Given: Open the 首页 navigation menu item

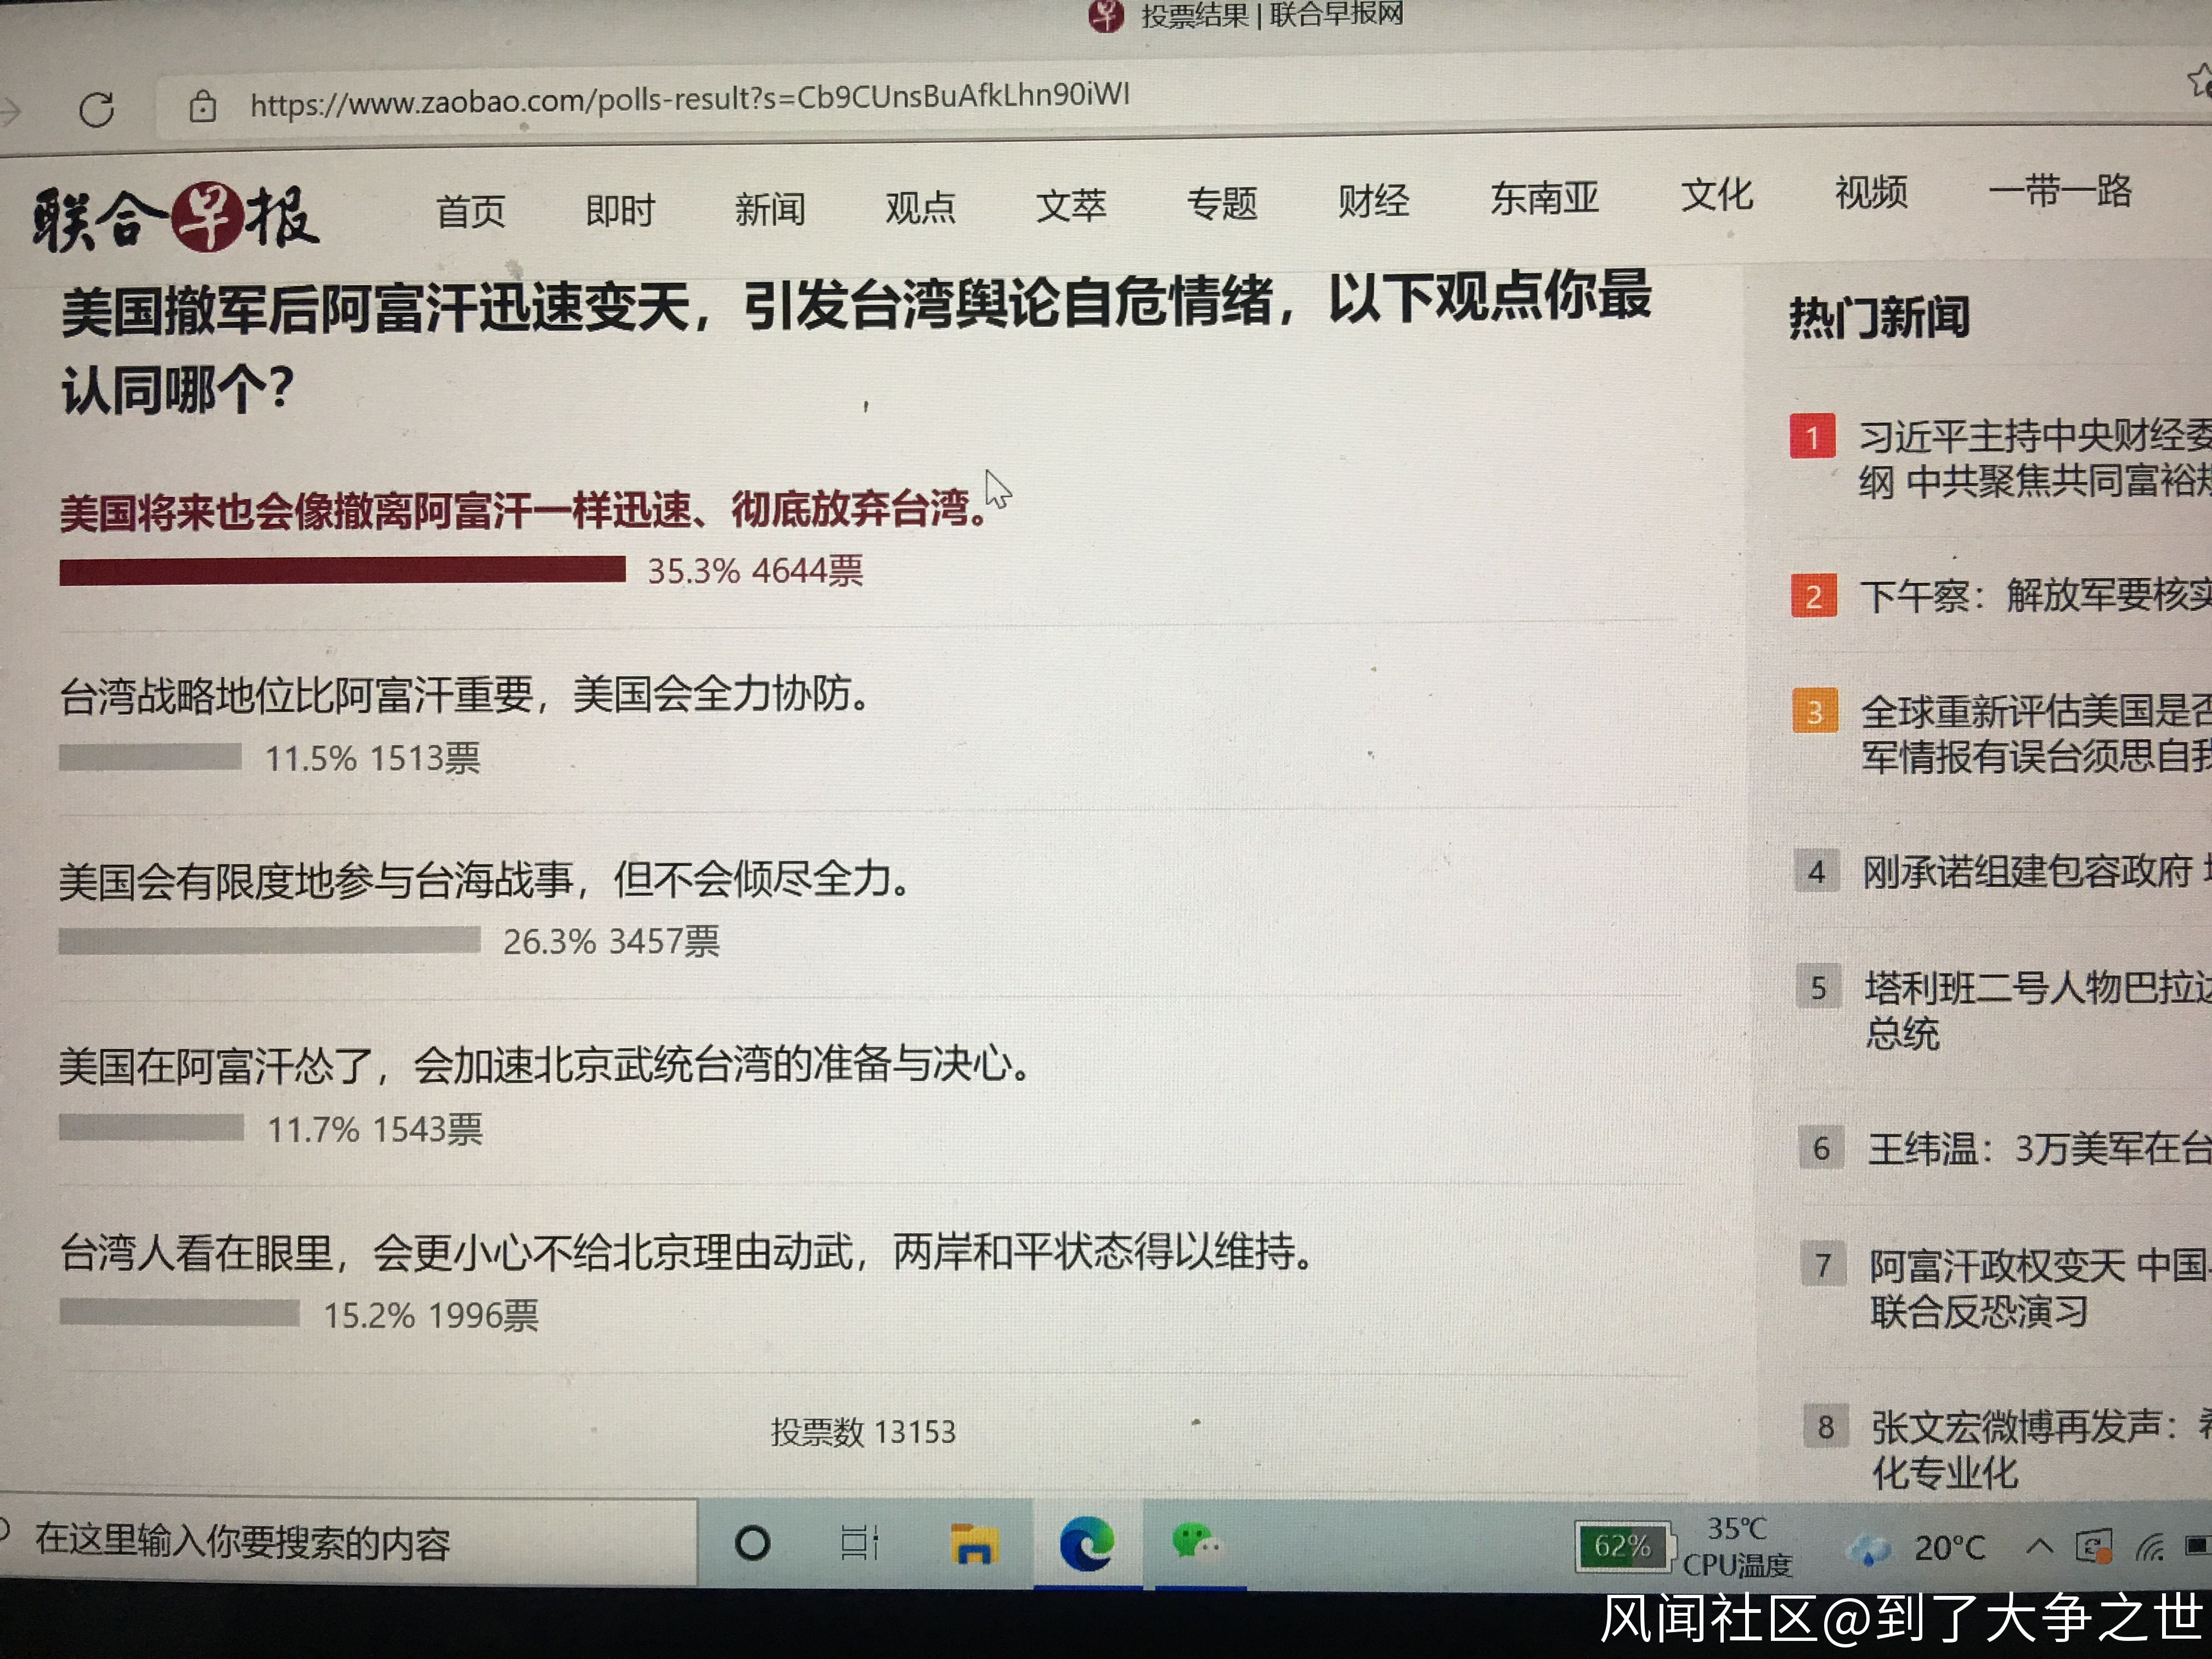Looking at the screenshot, I should coord(470,211).
